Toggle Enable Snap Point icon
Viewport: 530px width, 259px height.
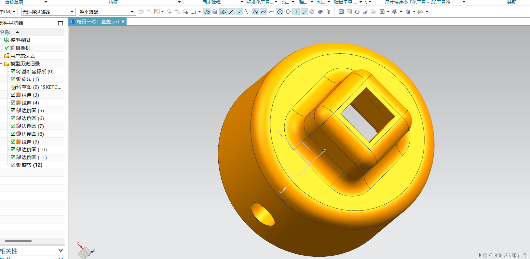pyautogui.click(x=223, y=12)
